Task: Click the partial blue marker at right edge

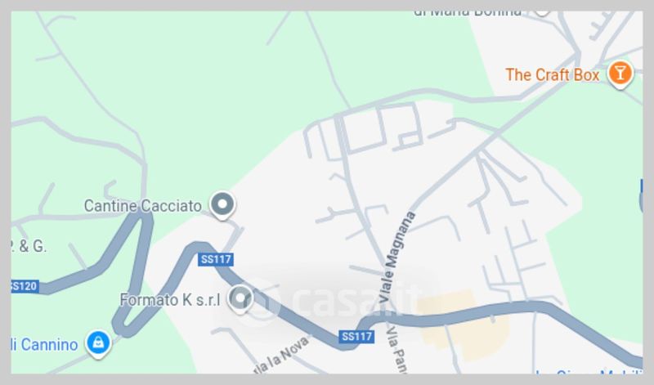Action: (641, 196)
